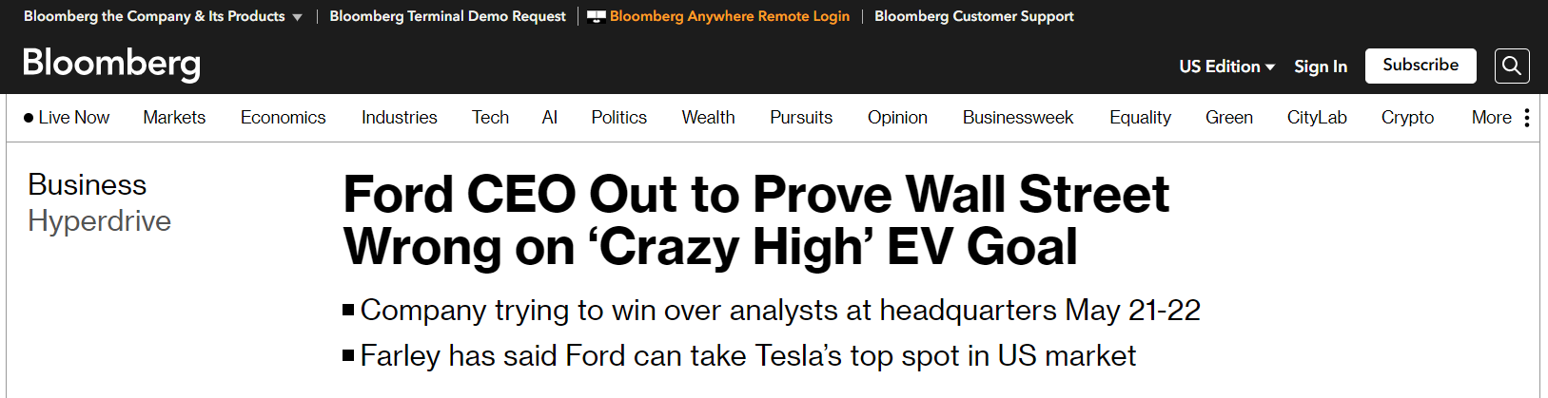
Task: Click the Business section label
Action: pos(88,184)
